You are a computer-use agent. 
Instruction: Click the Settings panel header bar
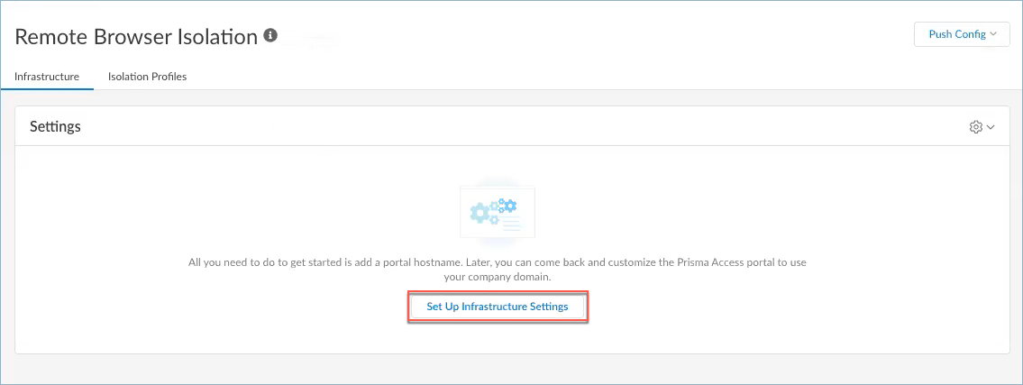[x=512, y=127]
